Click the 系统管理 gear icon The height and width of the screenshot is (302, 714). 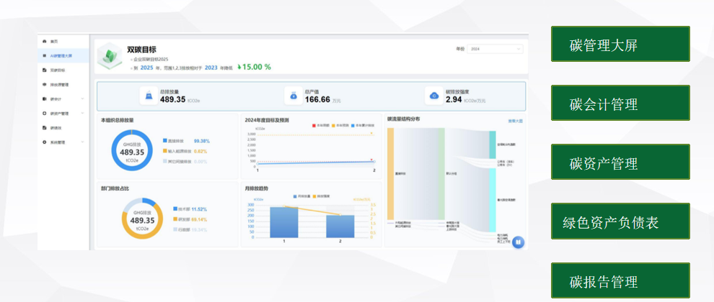tap(44, 142)
